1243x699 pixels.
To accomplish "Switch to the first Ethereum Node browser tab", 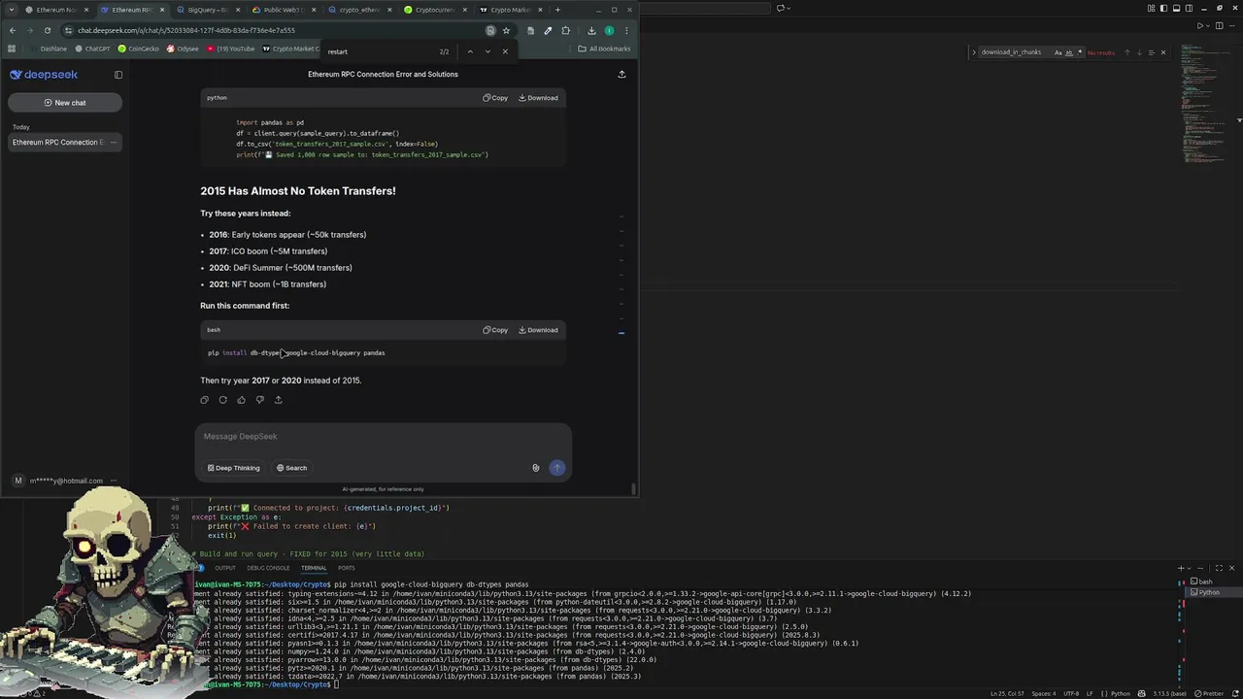I will (x=55, y=10).
